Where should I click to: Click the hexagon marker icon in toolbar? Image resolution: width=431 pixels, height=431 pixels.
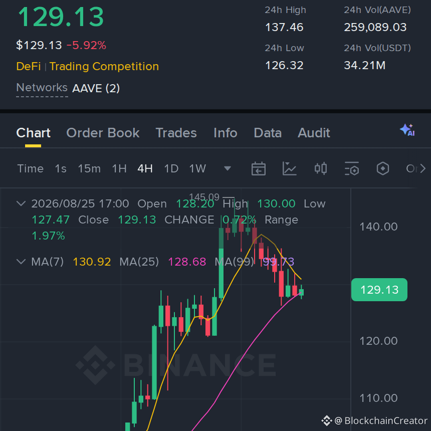coord(383,168)
